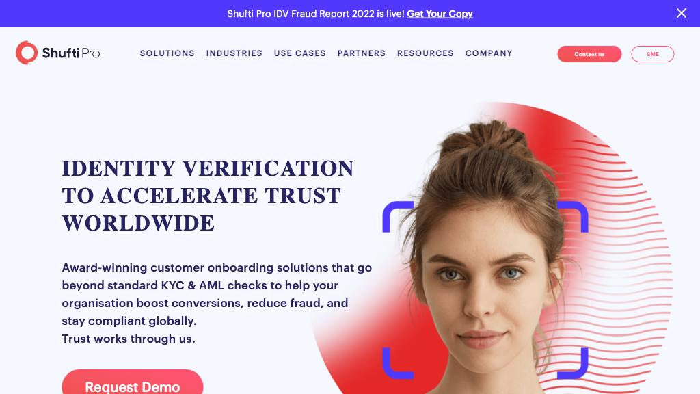Open the Industries menu
This screenshot has width=700, height=394.
point(234,53)
